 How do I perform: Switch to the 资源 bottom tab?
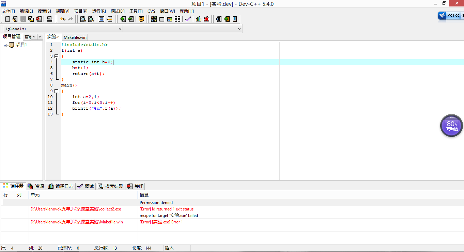[x=36, y=186]
